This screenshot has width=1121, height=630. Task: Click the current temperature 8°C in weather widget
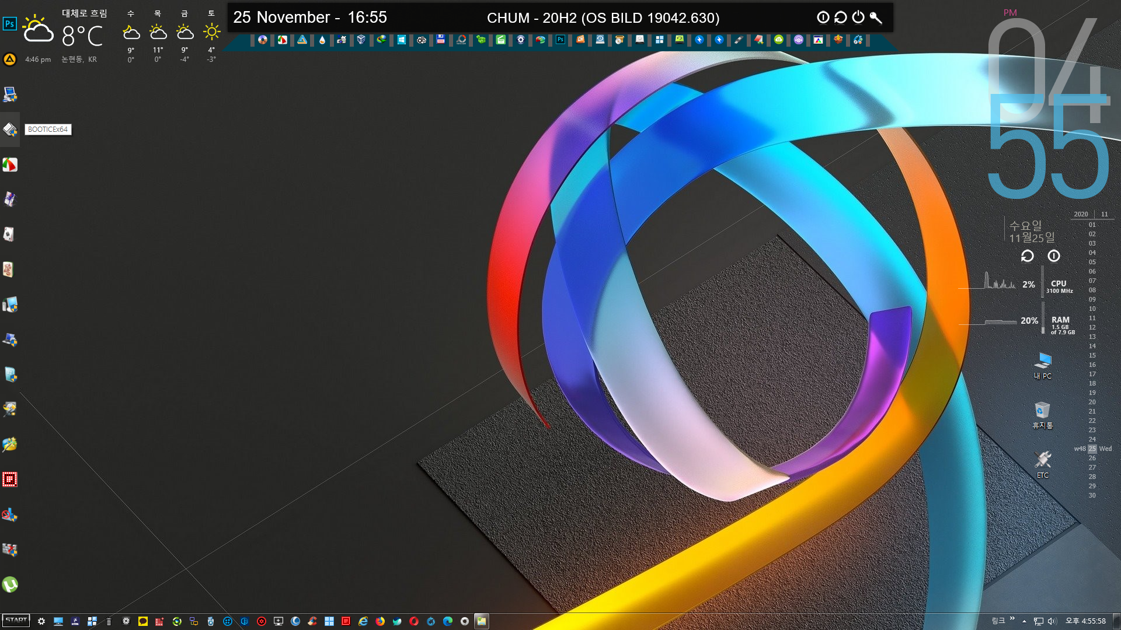coord(82,36)
